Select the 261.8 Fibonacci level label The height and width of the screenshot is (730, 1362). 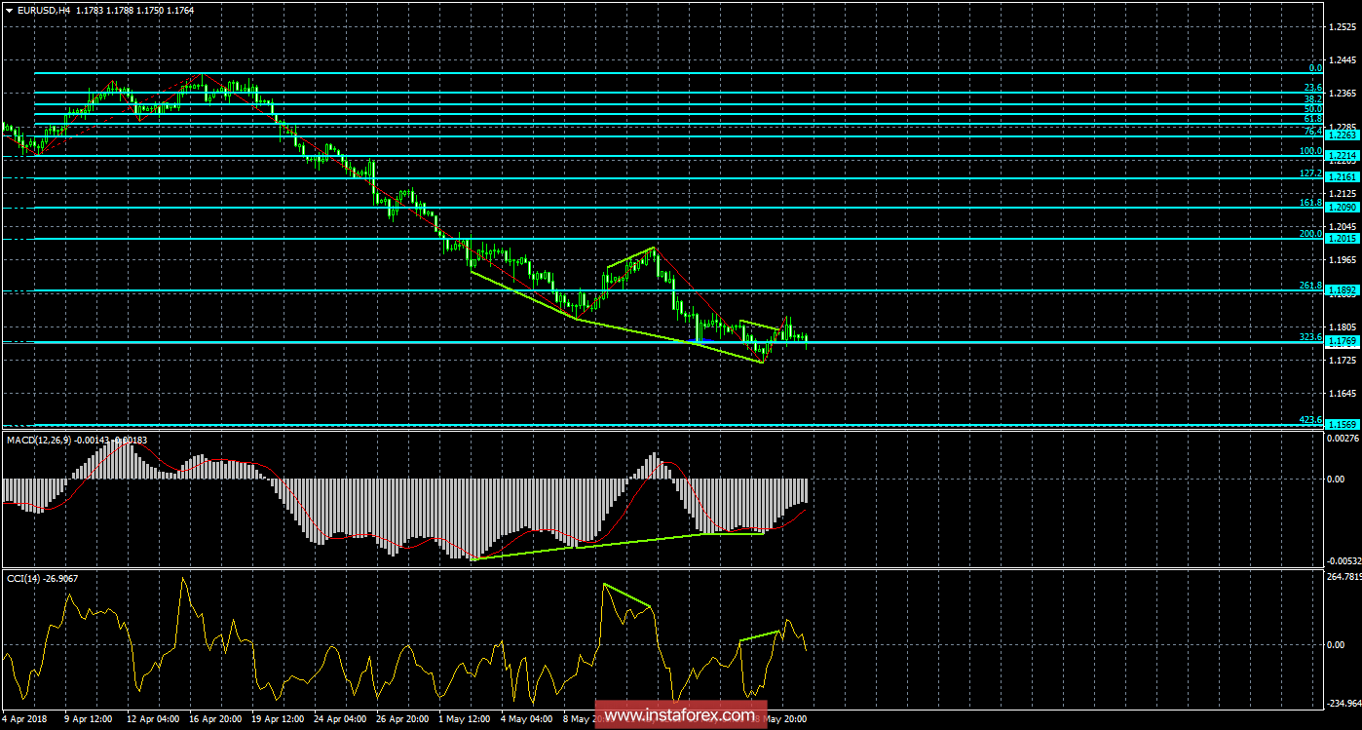point(1310,286)
